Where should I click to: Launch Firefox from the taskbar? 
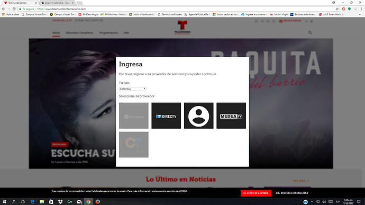point(97,201)
